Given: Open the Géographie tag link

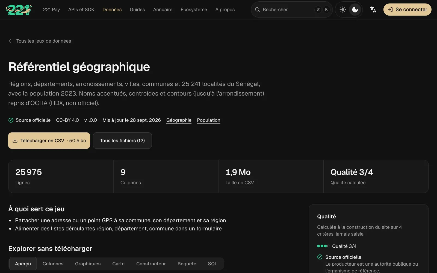Looking at the screenshot, I should click(179, 120).
